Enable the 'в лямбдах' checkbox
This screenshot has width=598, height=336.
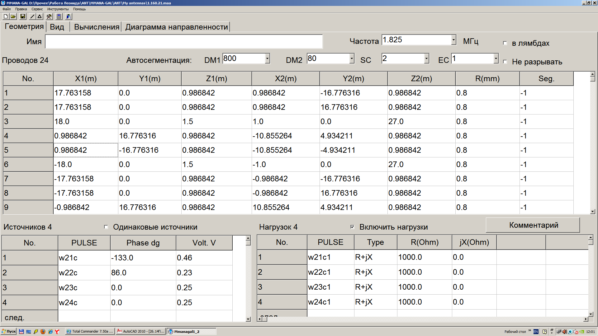pos(505,43)
